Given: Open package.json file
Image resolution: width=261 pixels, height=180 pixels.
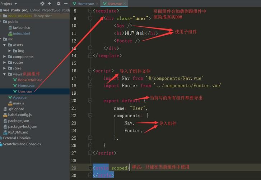Looking at the screenshot, I should click(19, 121).
